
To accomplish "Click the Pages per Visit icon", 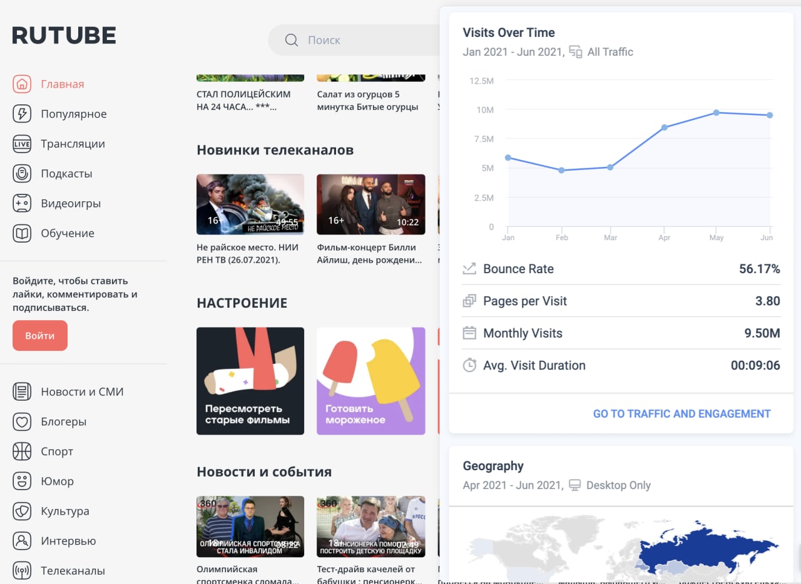I will (469, 301).
